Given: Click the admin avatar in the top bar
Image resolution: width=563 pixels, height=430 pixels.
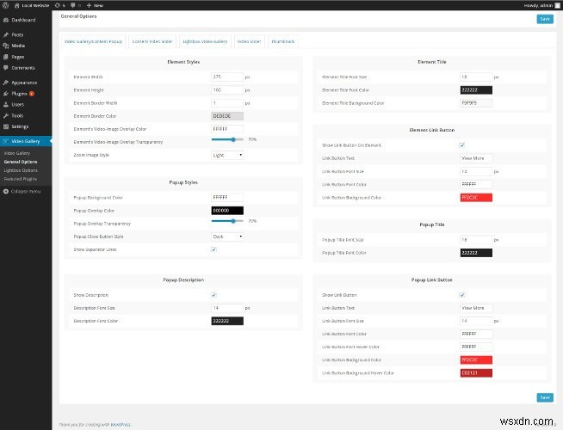Looking at the screenshot, I should (x=557, y=5).
